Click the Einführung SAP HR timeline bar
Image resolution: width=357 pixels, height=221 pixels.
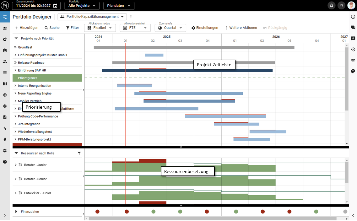187,71
